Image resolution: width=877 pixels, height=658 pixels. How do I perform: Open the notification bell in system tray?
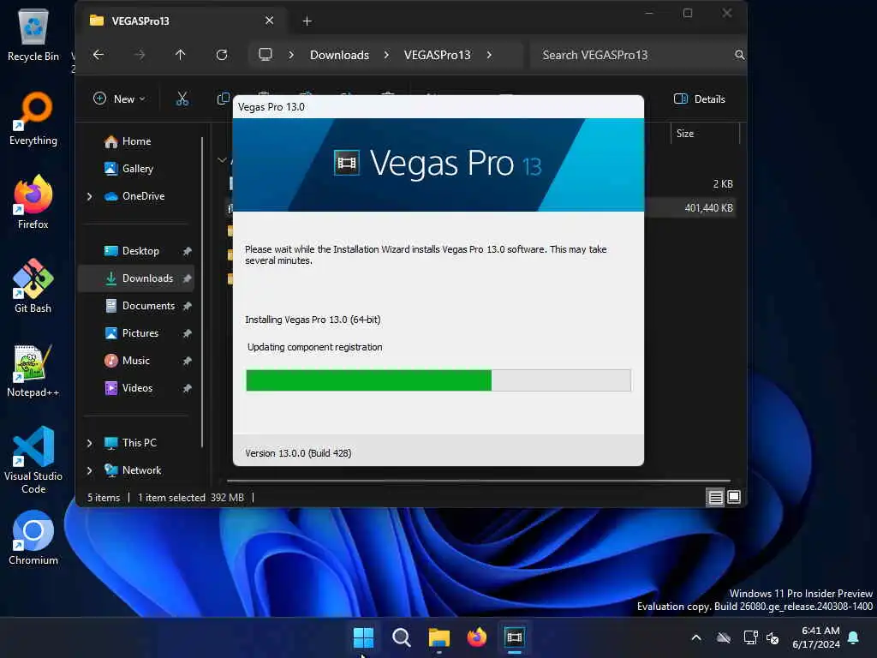(854, 637)
